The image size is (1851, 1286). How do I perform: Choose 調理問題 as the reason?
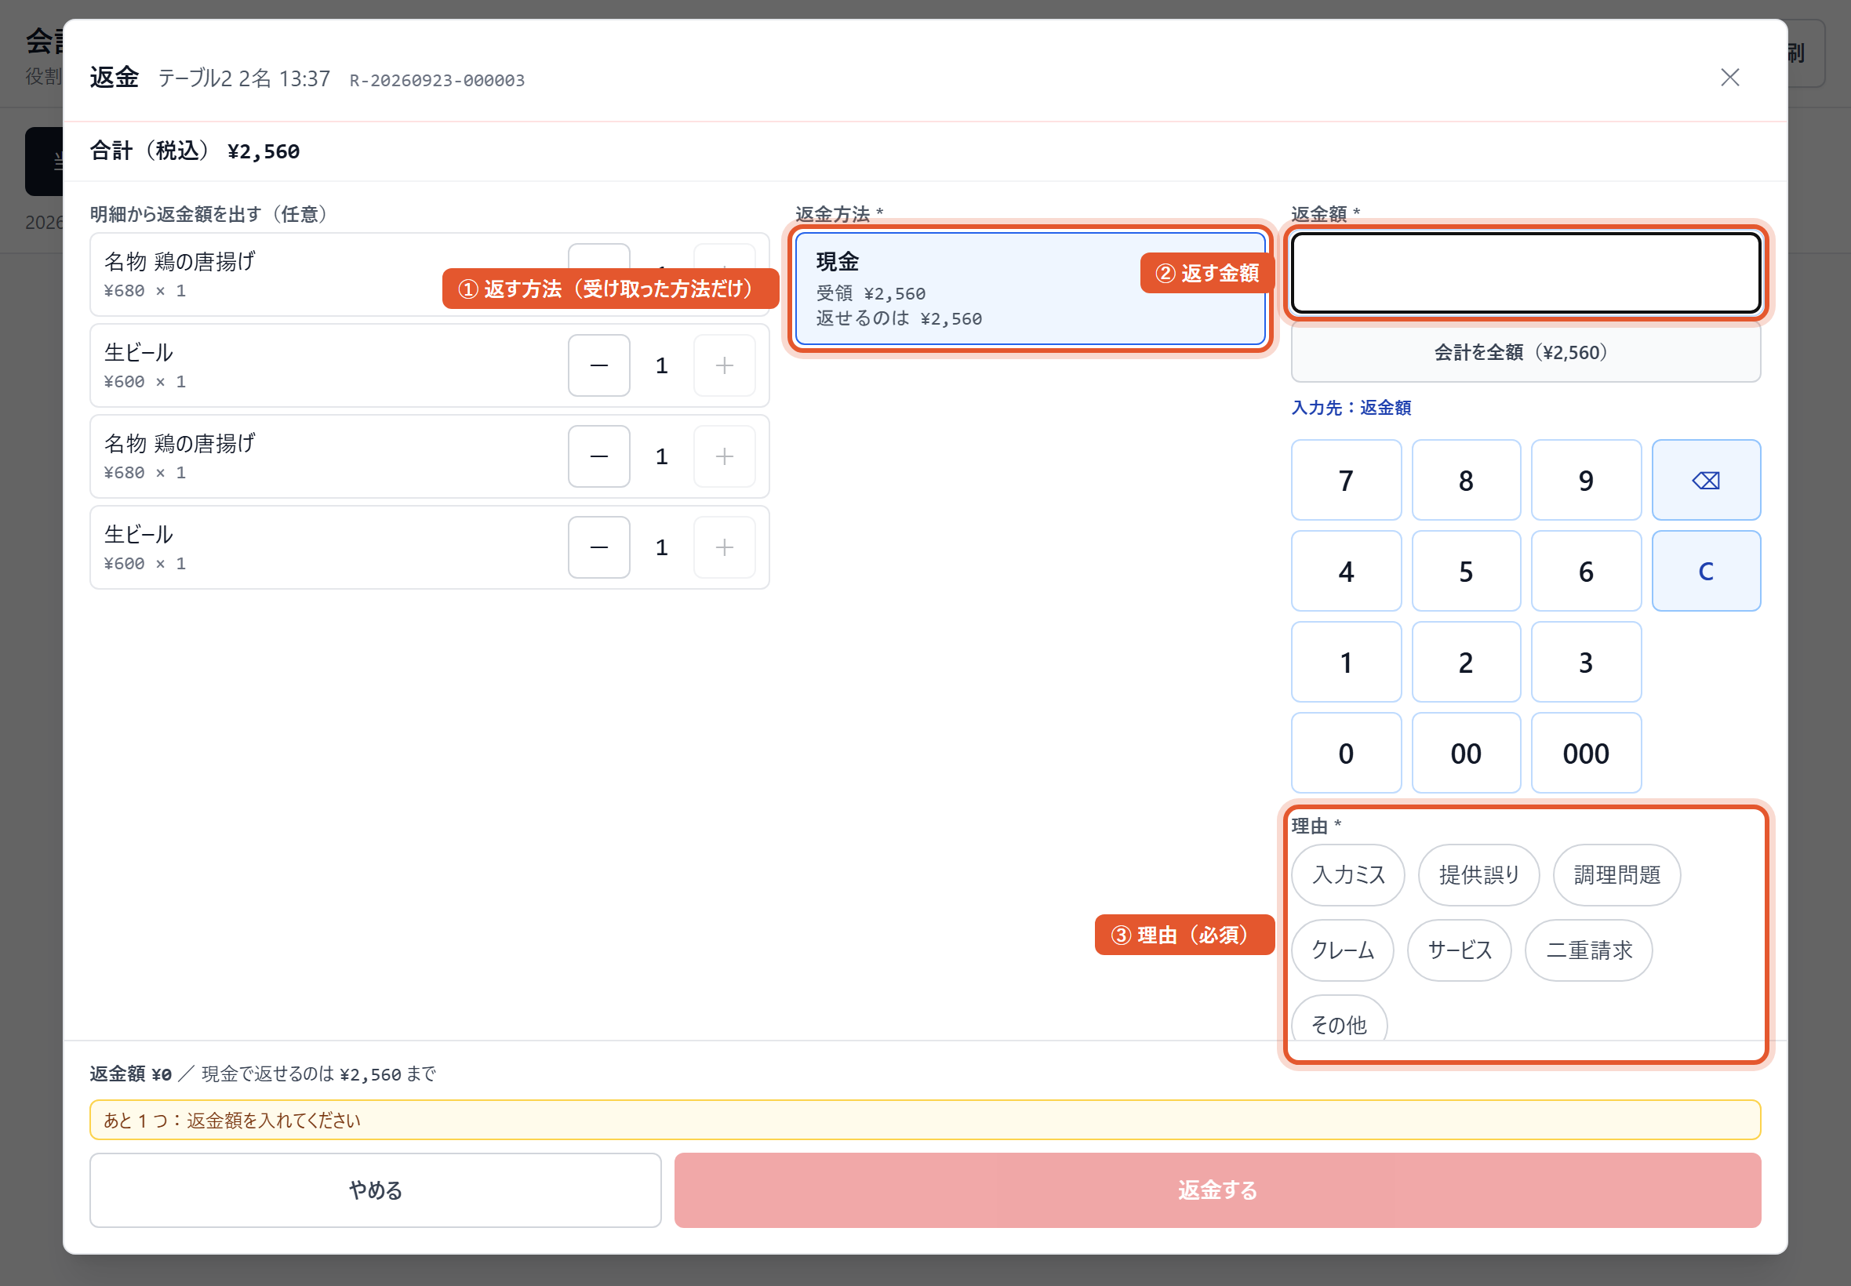1616,875
